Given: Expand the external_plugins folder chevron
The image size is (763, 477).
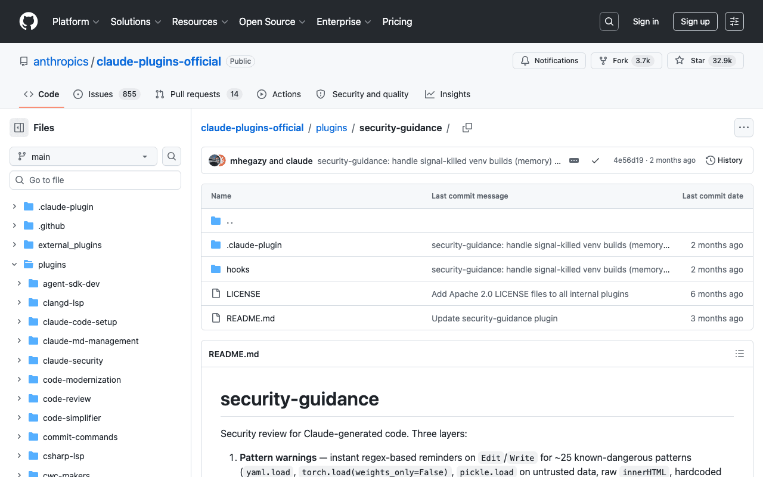Looking at the screenshot, I should 14,245.
